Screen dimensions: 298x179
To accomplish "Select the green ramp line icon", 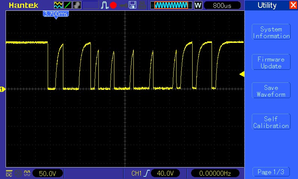I will click(x=67, y=5).
